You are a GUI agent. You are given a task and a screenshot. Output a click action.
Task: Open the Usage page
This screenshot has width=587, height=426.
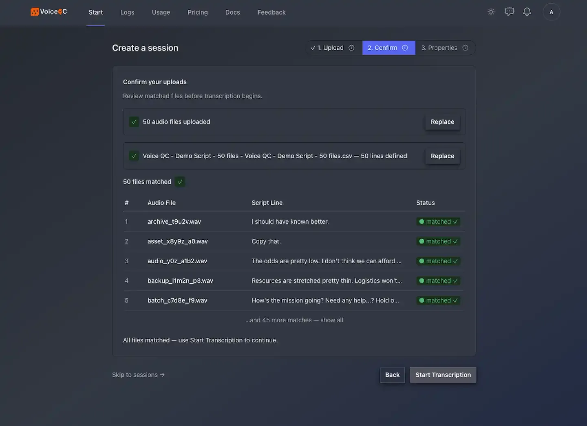pos(161,12)
